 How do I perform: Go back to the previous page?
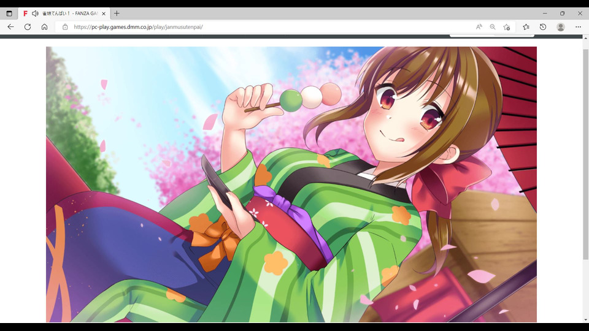coord(10,27)
